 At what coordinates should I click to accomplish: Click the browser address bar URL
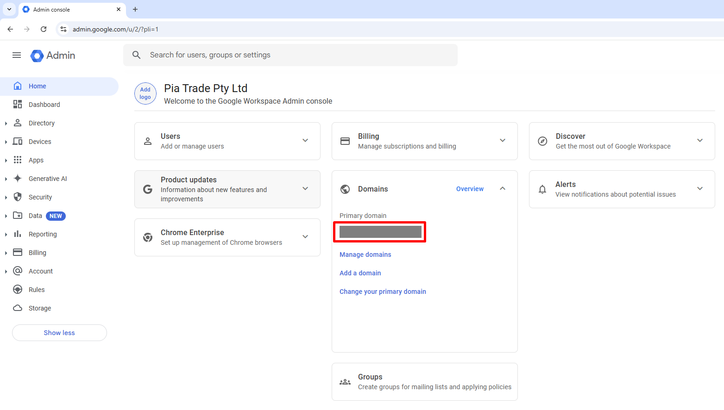point(115,29)
